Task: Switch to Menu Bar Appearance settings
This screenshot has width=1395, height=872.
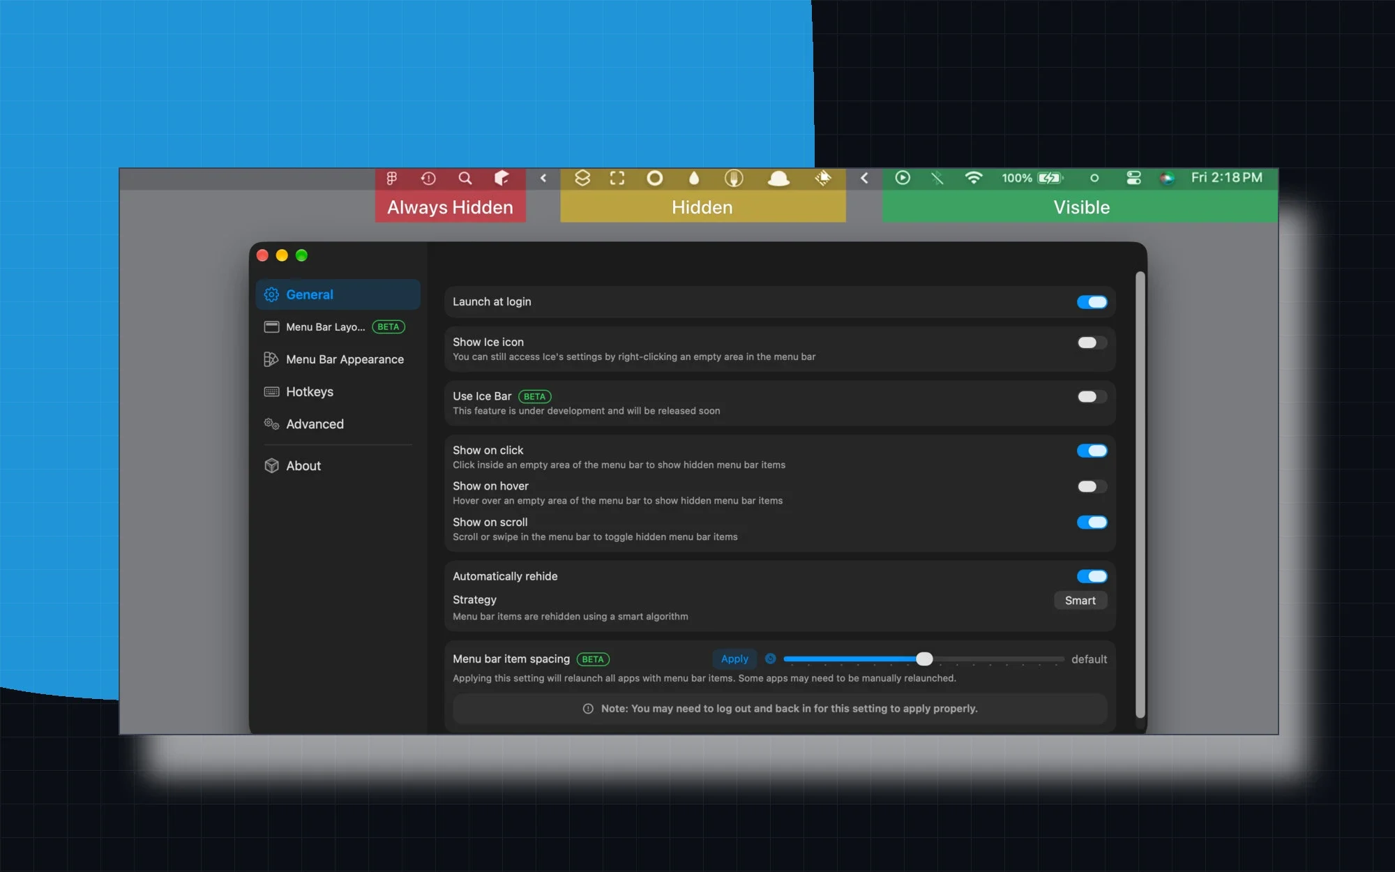Action: 338,359
